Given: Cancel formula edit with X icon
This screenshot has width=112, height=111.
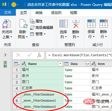Looking at the screenshot, I should (18, 55).
